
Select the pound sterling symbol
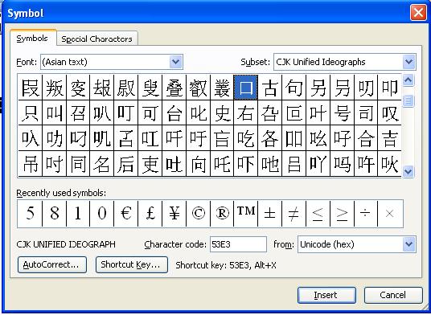pyautogui.click(x=150, y=214)
